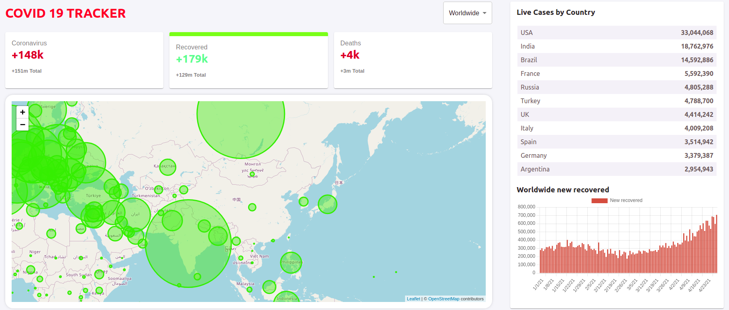Zoom in on the map

click(22, 112)
